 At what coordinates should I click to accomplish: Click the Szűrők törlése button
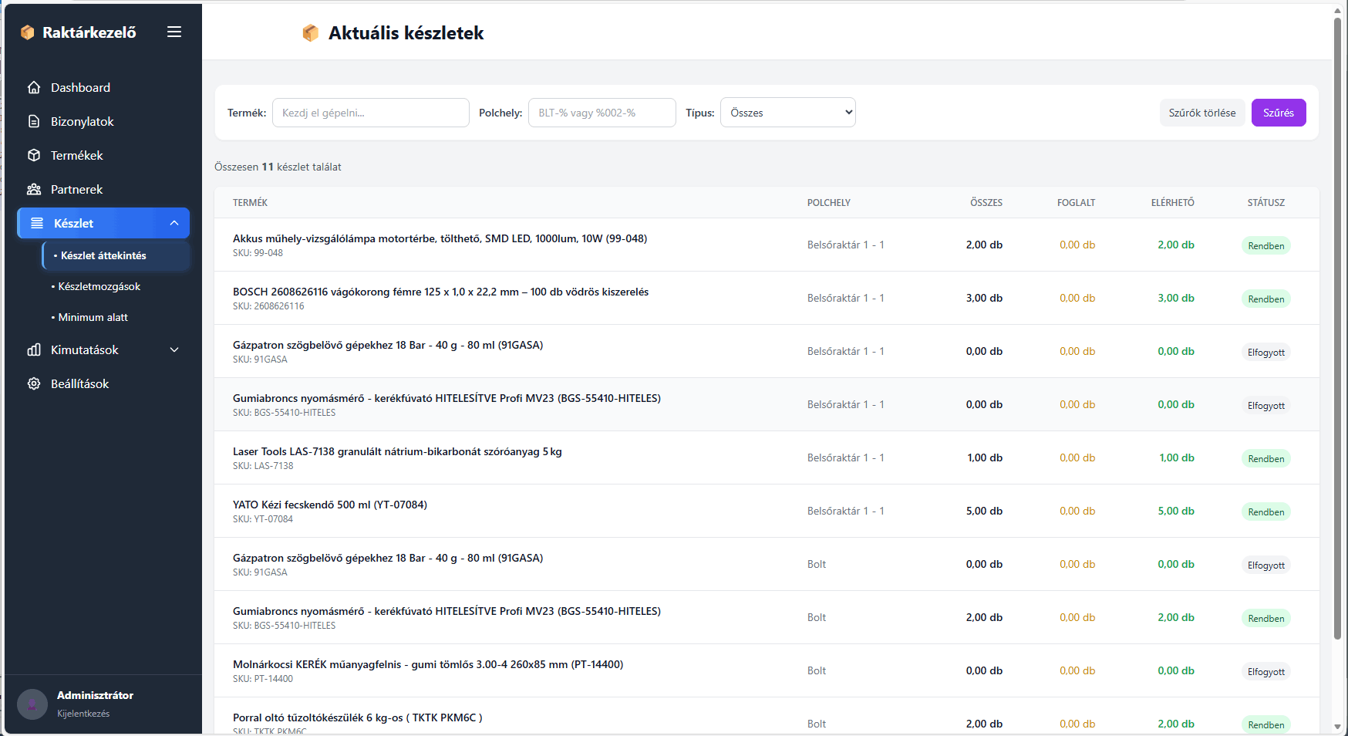pos(1201,113)
